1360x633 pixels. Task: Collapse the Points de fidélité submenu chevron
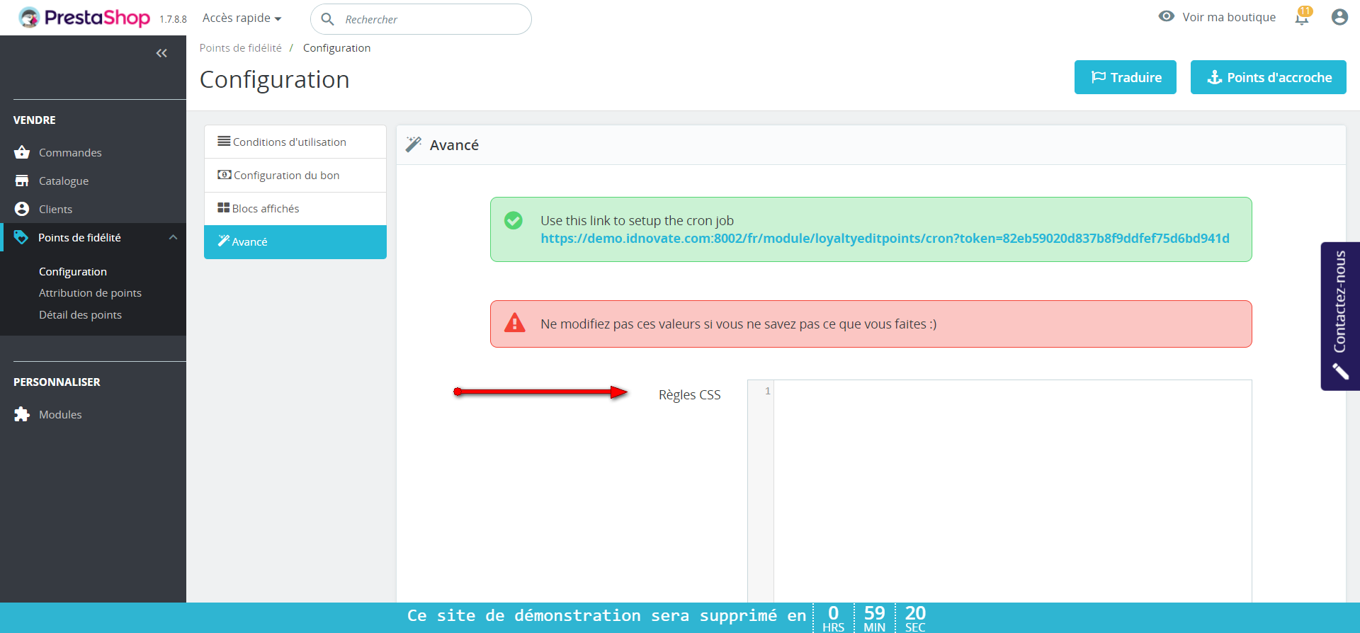tap(173, 237)
